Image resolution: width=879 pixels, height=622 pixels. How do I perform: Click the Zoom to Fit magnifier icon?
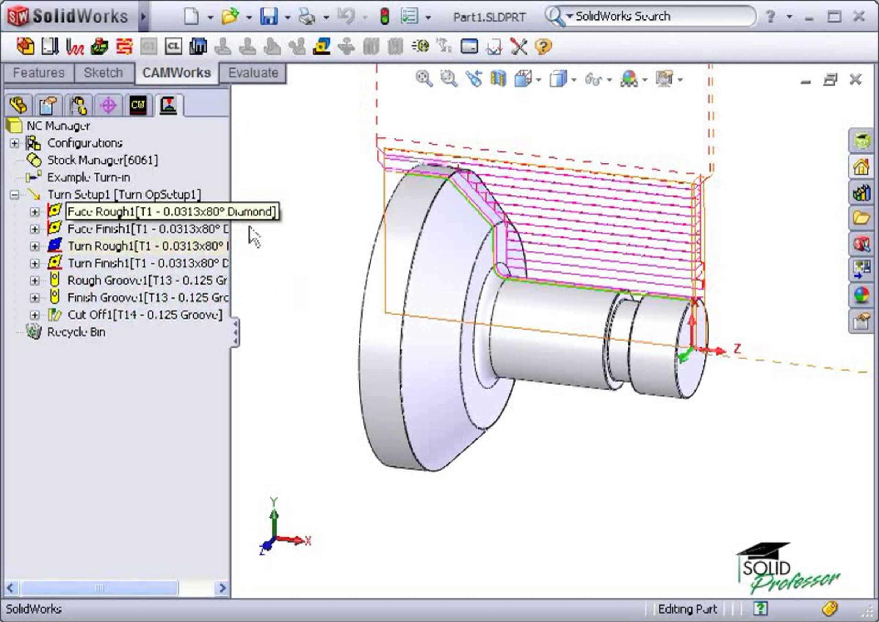tap(424, 79)
